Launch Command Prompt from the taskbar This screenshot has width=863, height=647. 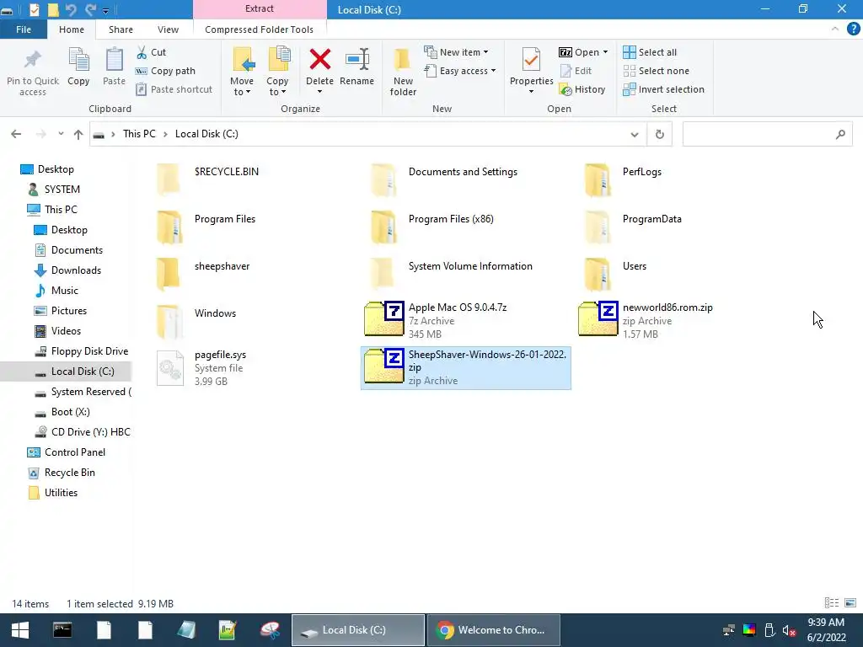click(62, 630)
